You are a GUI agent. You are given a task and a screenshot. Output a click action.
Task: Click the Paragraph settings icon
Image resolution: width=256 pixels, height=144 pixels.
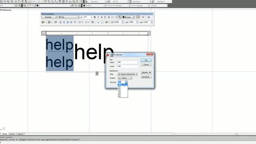[x=56, y=22]
